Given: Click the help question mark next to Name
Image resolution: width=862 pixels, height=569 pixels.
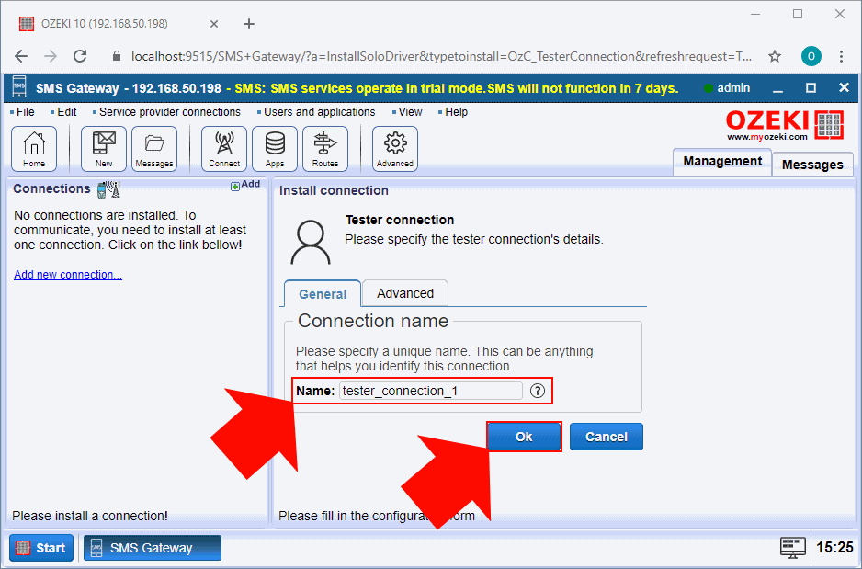Looking at the screenshot, I should click(x=537, y=391).
